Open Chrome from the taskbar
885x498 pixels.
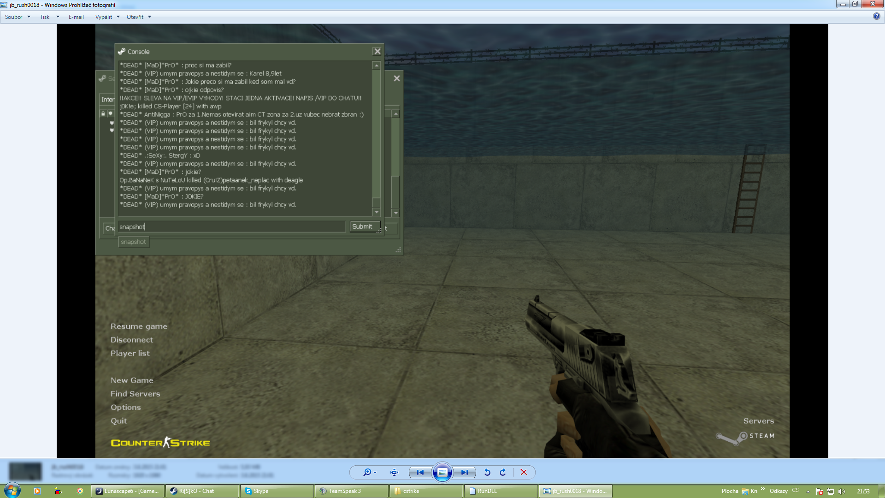coord(80,491)
